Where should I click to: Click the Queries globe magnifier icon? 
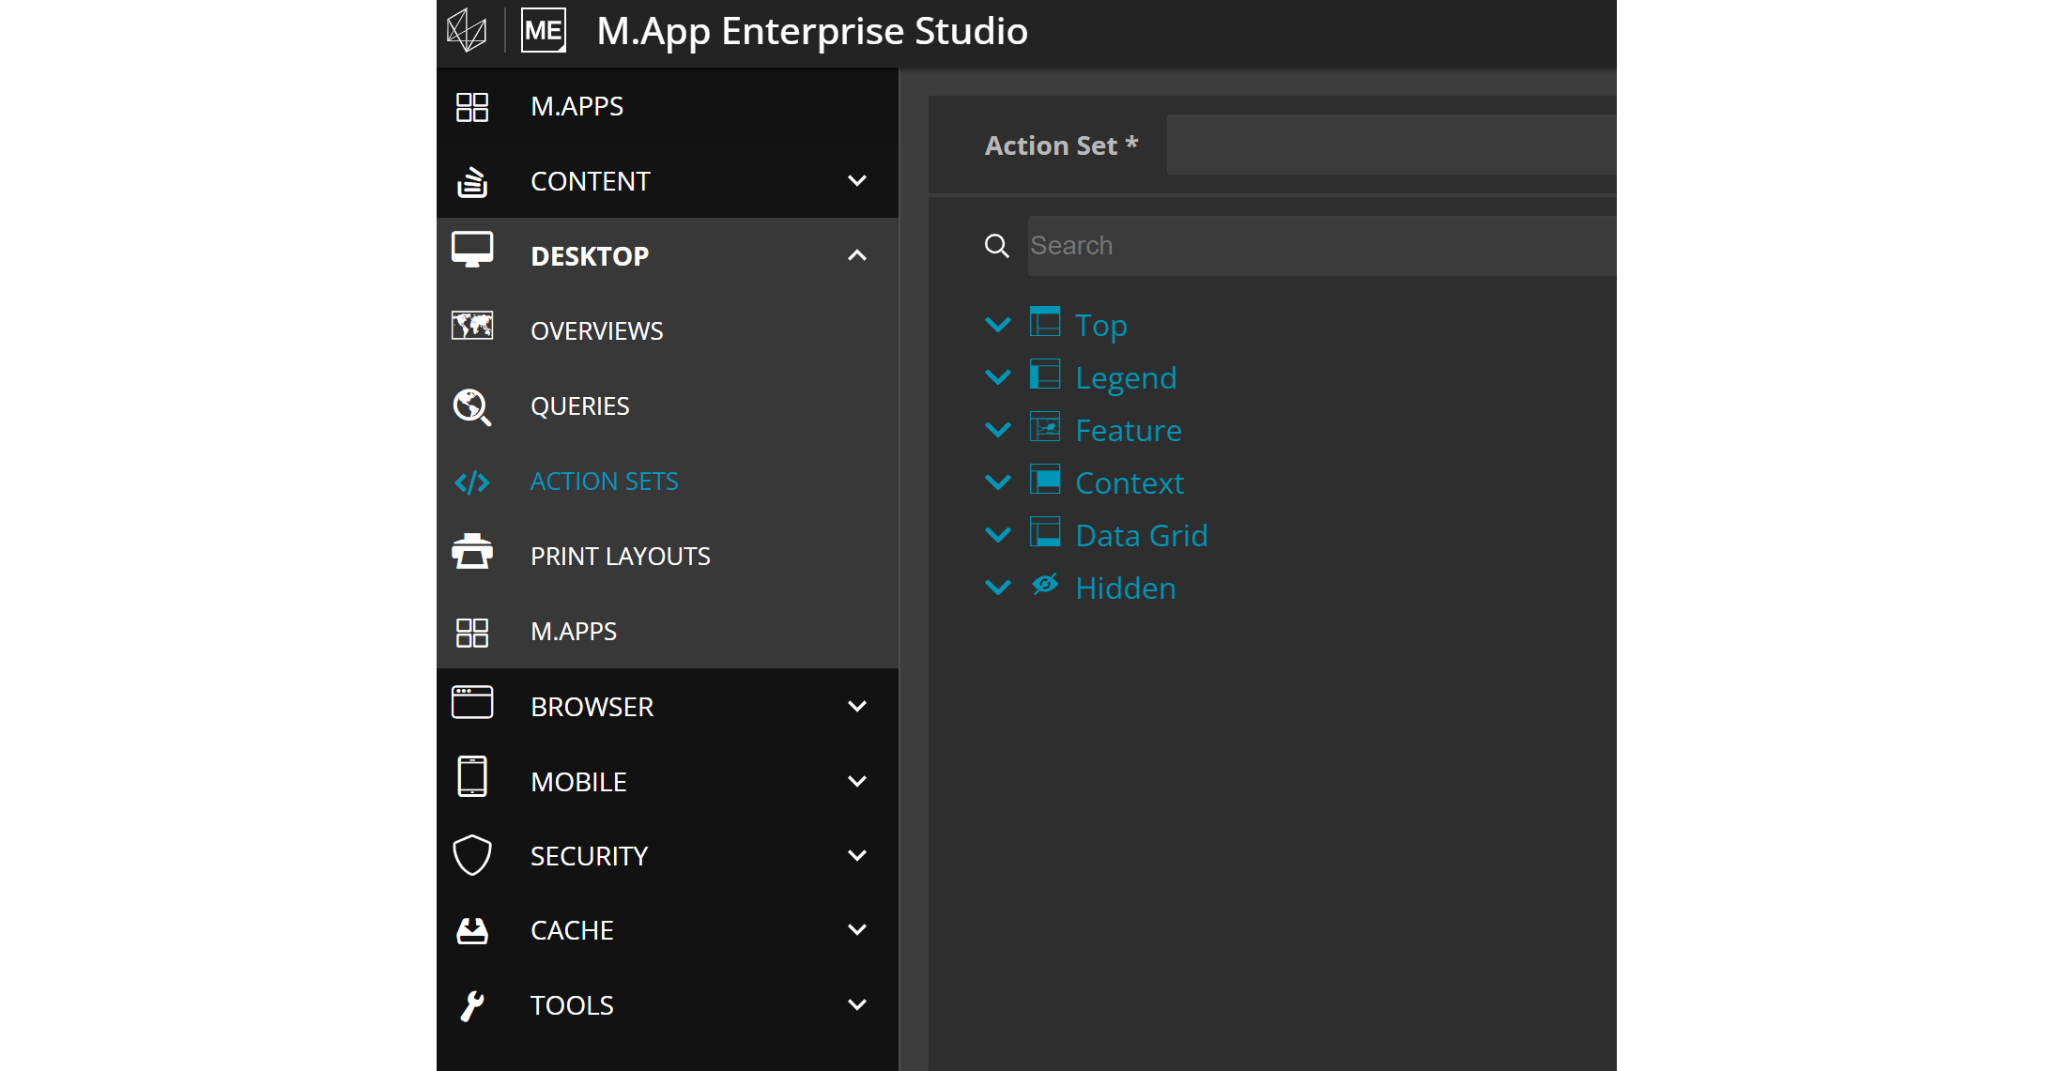471,406
